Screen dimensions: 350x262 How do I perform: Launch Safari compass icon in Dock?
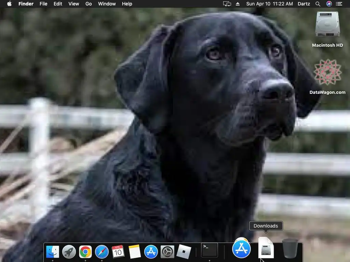[x=102, y=252]
